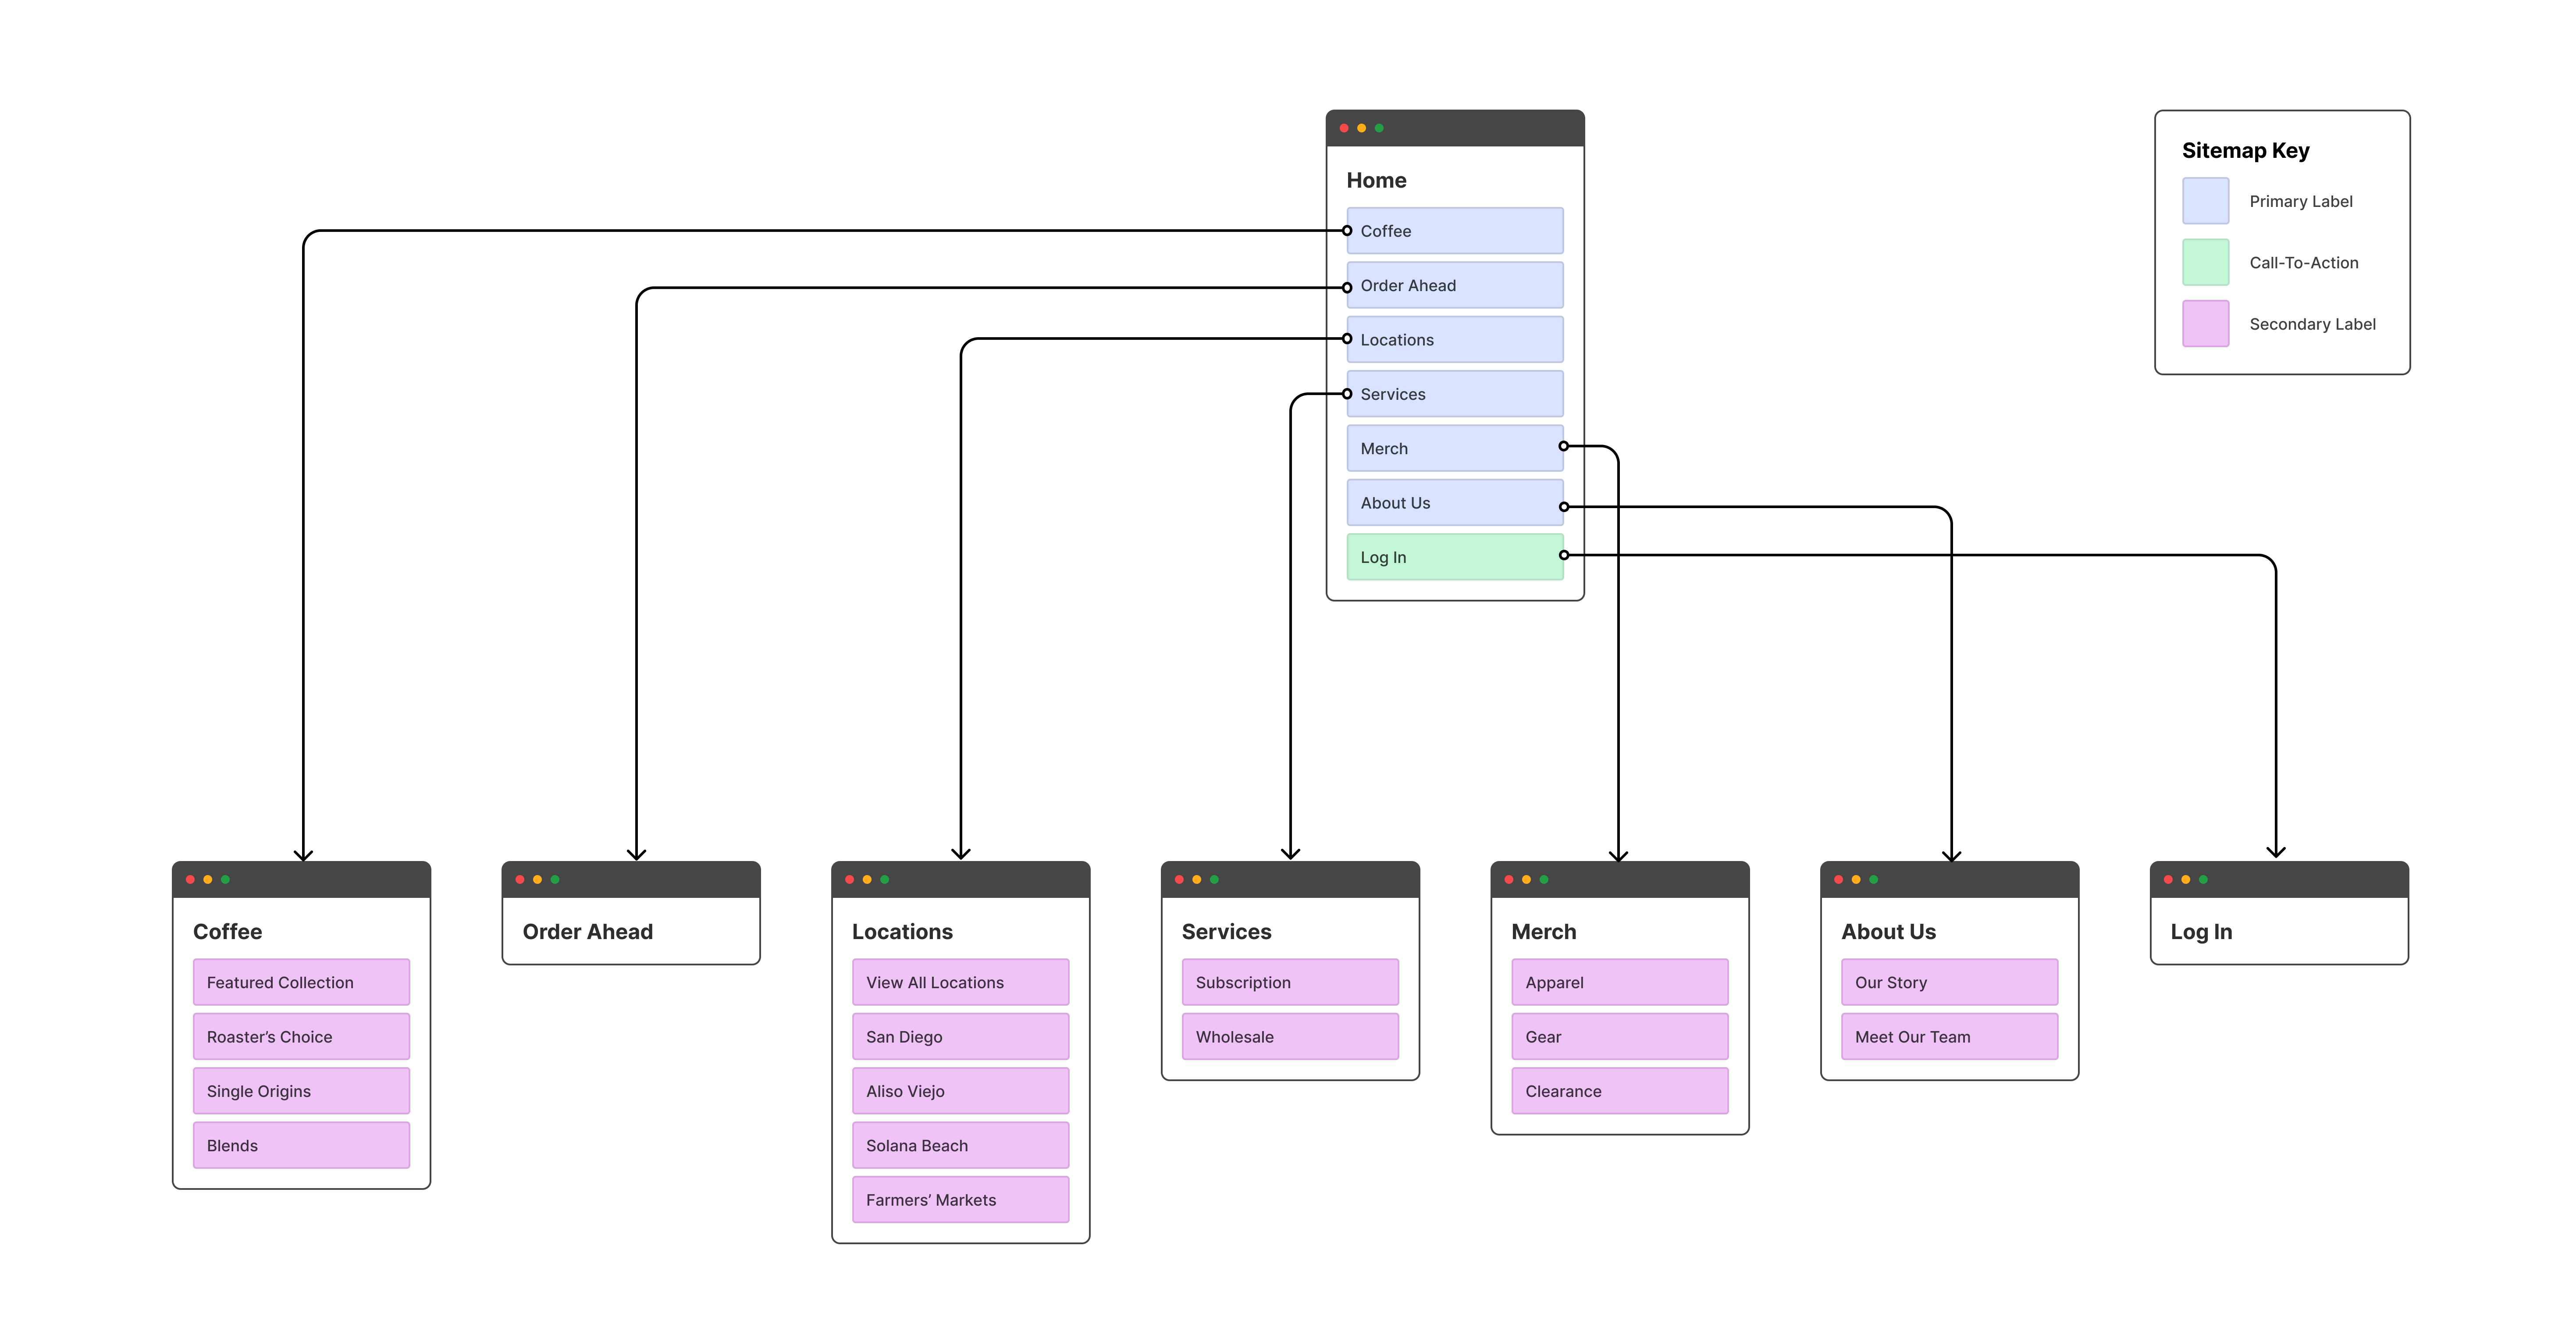The height and width of the screenshot is (1317, 2576).
Task: Select the Farmers' Markets secondary label
Action: (960, 1200)
